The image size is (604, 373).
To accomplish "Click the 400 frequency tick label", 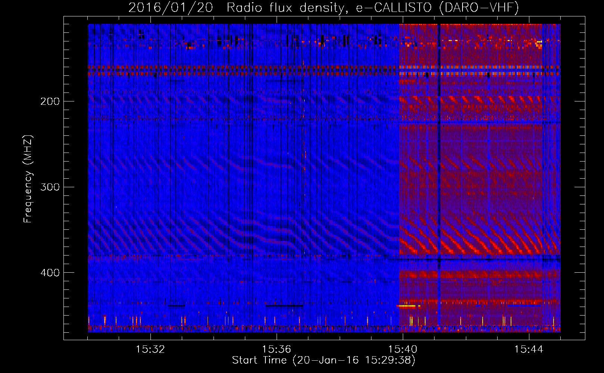I will pos(50,273).
